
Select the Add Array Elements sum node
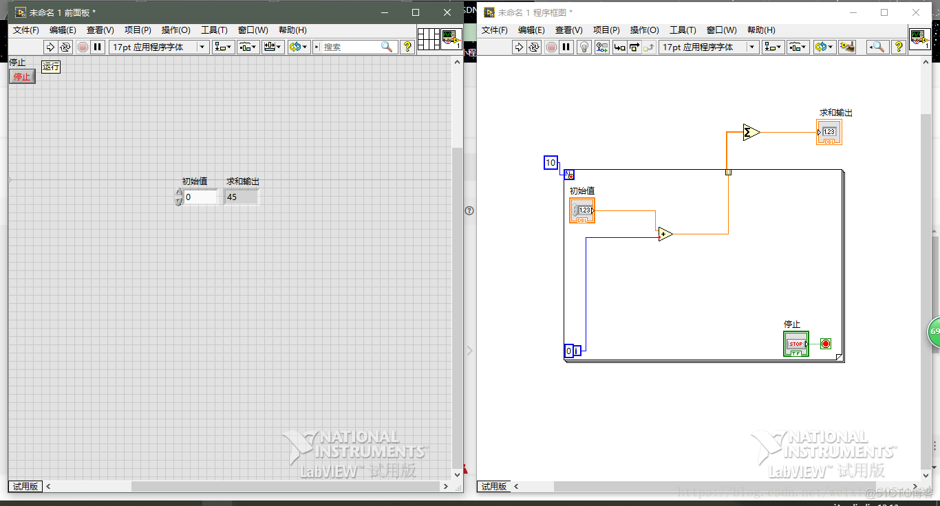[751, 132]
